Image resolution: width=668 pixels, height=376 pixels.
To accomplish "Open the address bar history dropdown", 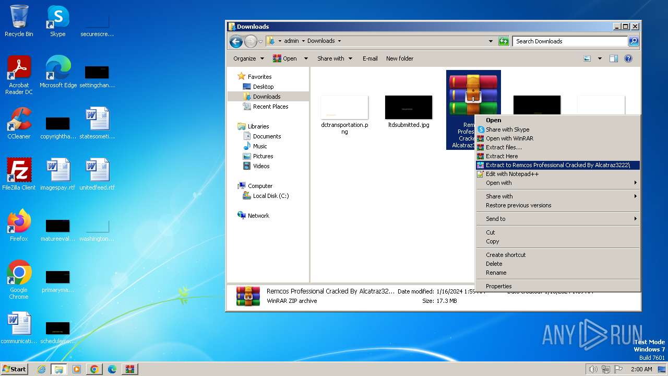I will [x=491, y=41].
